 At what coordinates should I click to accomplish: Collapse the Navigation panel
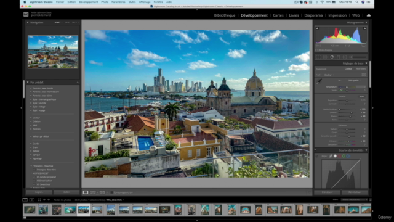coord(28,22)
